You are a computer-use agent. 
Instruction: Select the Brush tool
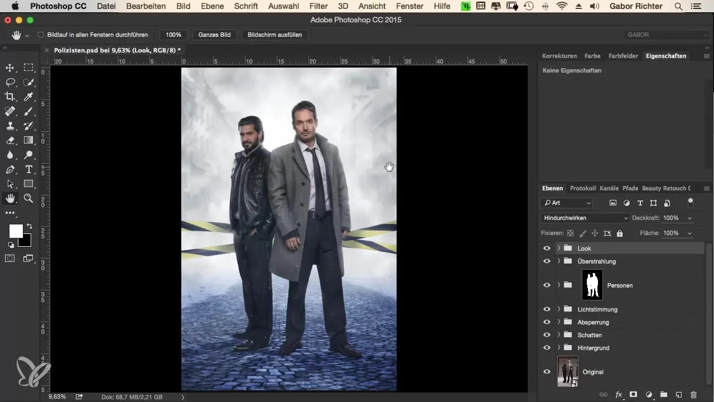(28, 112)
